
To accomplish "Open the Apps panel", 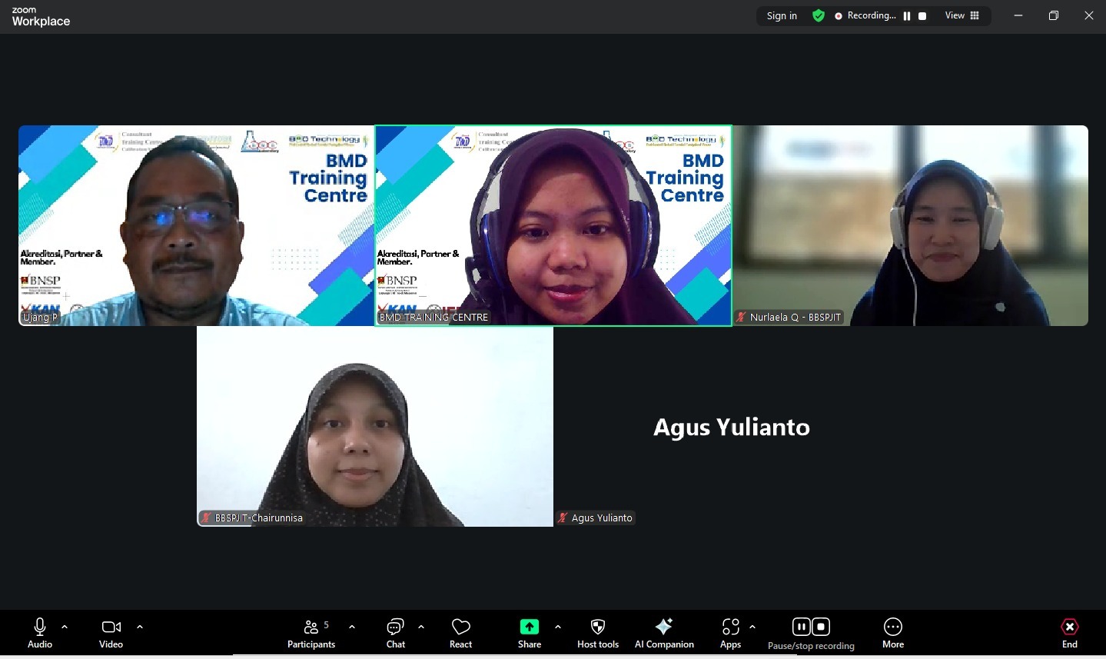I will tap(730, 633).
